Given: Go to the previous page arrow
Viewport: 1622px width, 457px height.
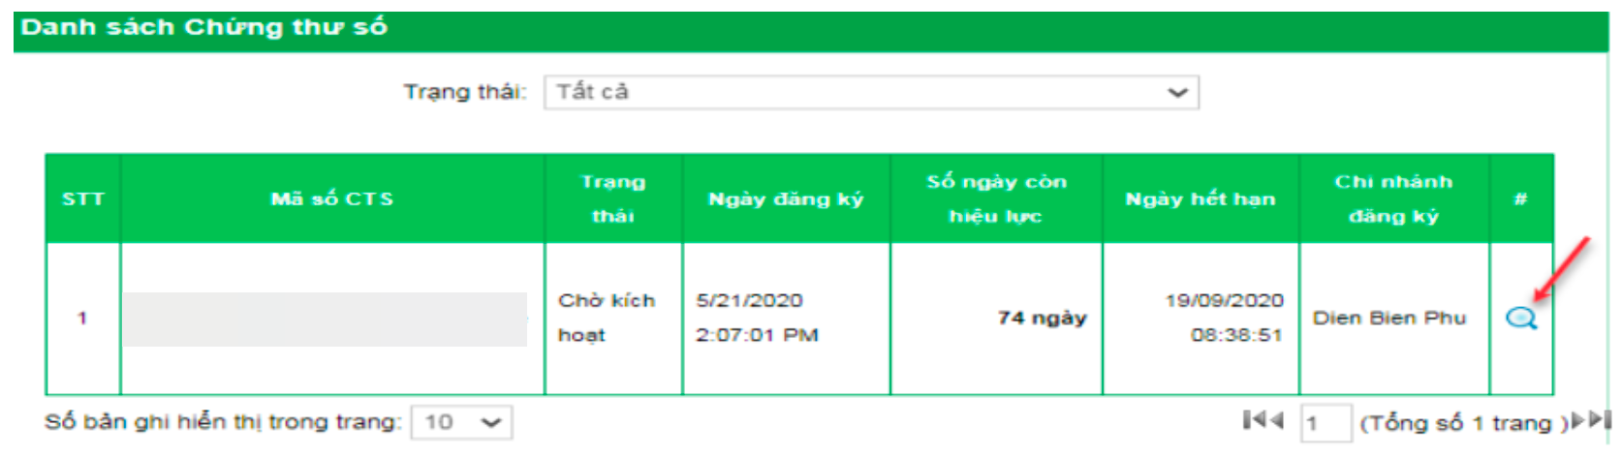Looking at the screenshot, I should click(x=1275, y=420).
